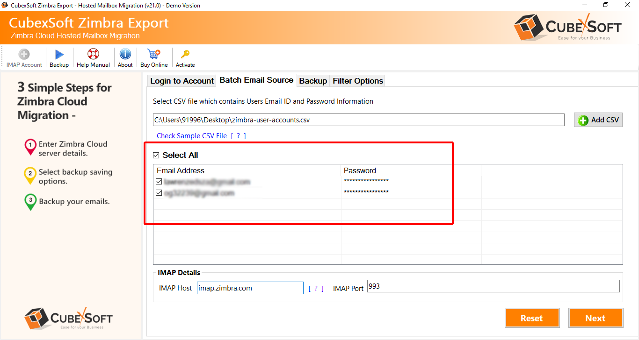639x340 pixels.
Task: Uncheck the second email account row checkbox
Action: pos(159,192)
